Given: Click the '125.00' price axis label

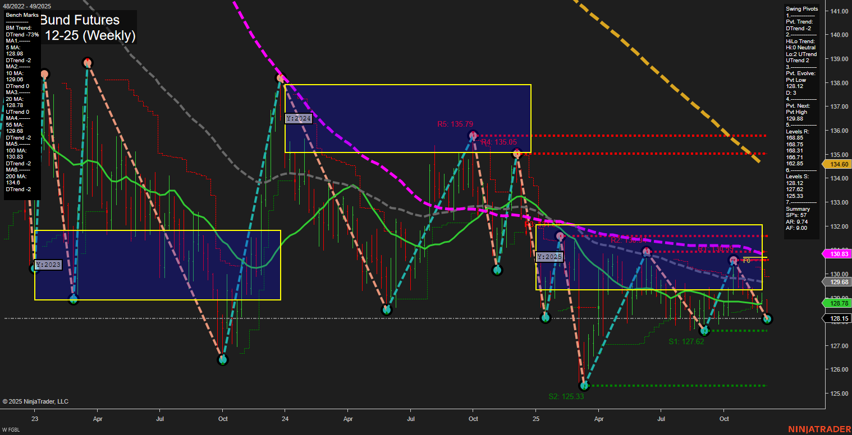Looking at the screenshot, I should 839,394.
